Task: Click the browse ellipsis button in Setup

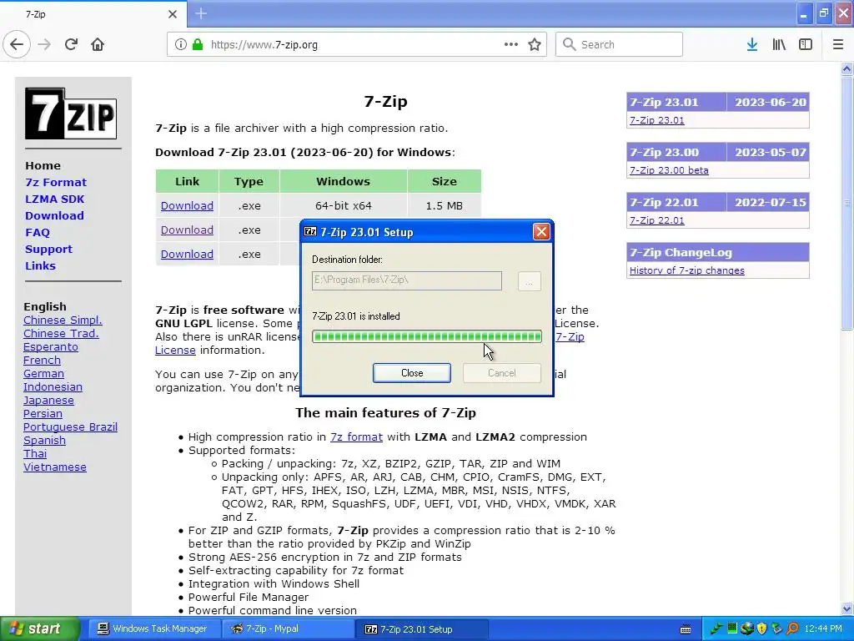Action: click(529, 281)
